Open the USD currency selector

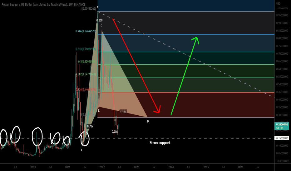pos(278,3)
